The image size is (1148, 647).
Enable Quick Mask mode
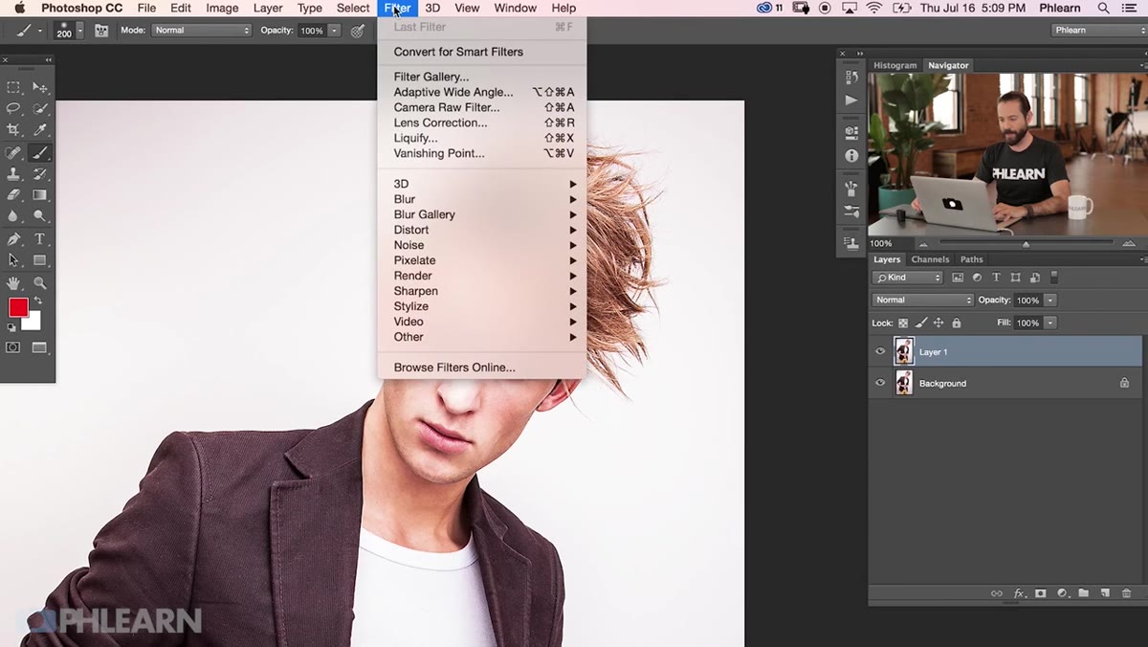(13, 347)
